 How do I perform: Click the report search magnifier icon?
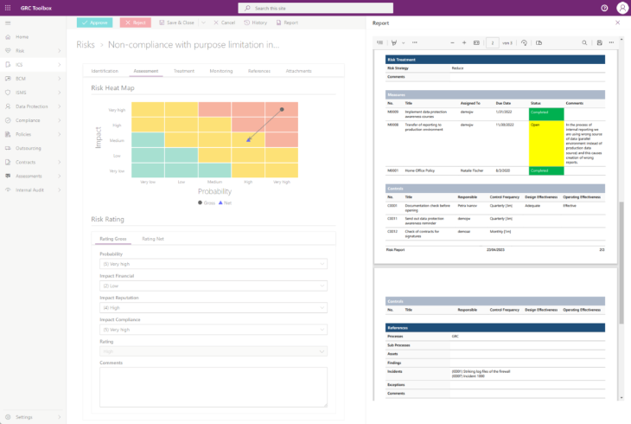click(x=584, y=42)
